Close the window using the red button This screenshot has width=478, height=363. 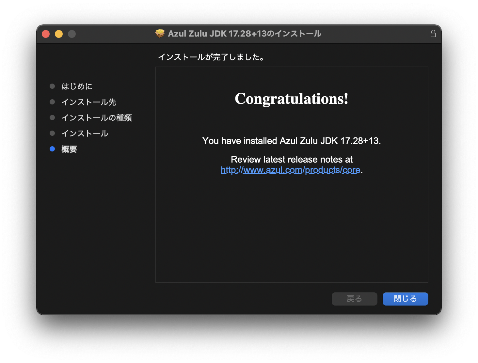[46, 34]
